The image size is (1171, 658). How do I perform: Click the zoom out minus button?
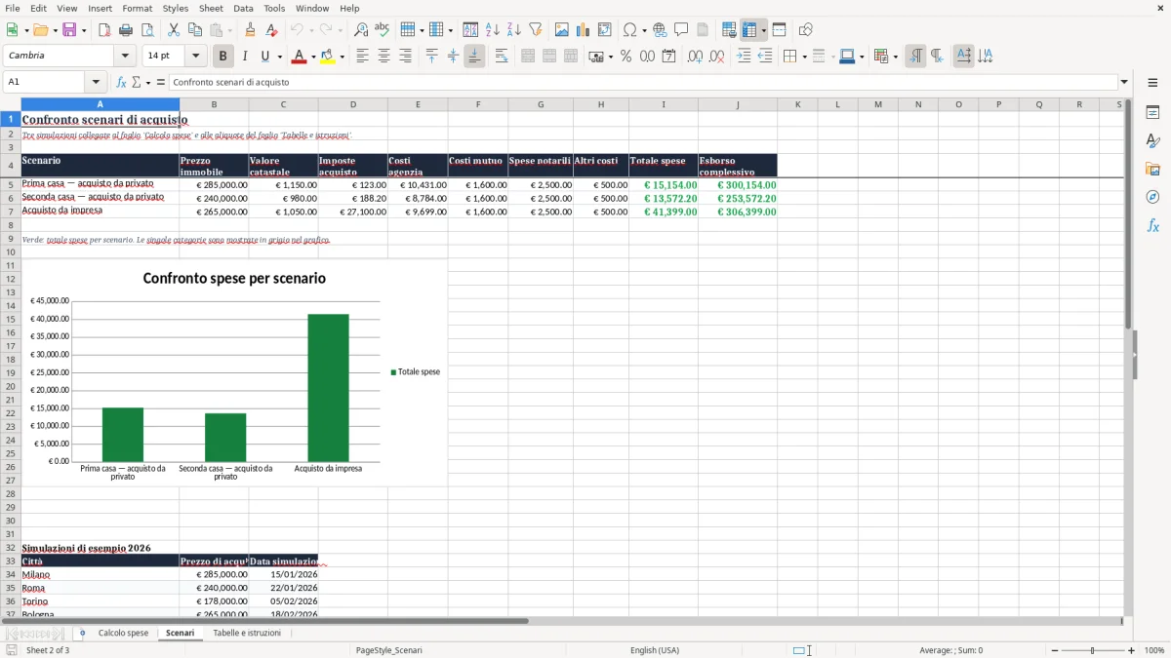click(1055, 650)
